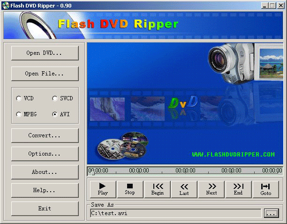This screenshot has width=287, height=224.
Task: Click the Save As path field
Action: [x=175, y=213]
